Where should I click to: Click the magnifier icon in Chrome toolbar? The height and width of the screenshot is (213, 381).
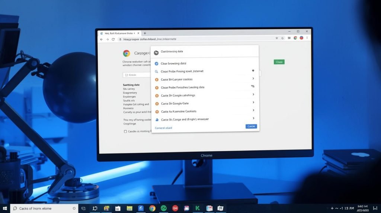[282, 38]
